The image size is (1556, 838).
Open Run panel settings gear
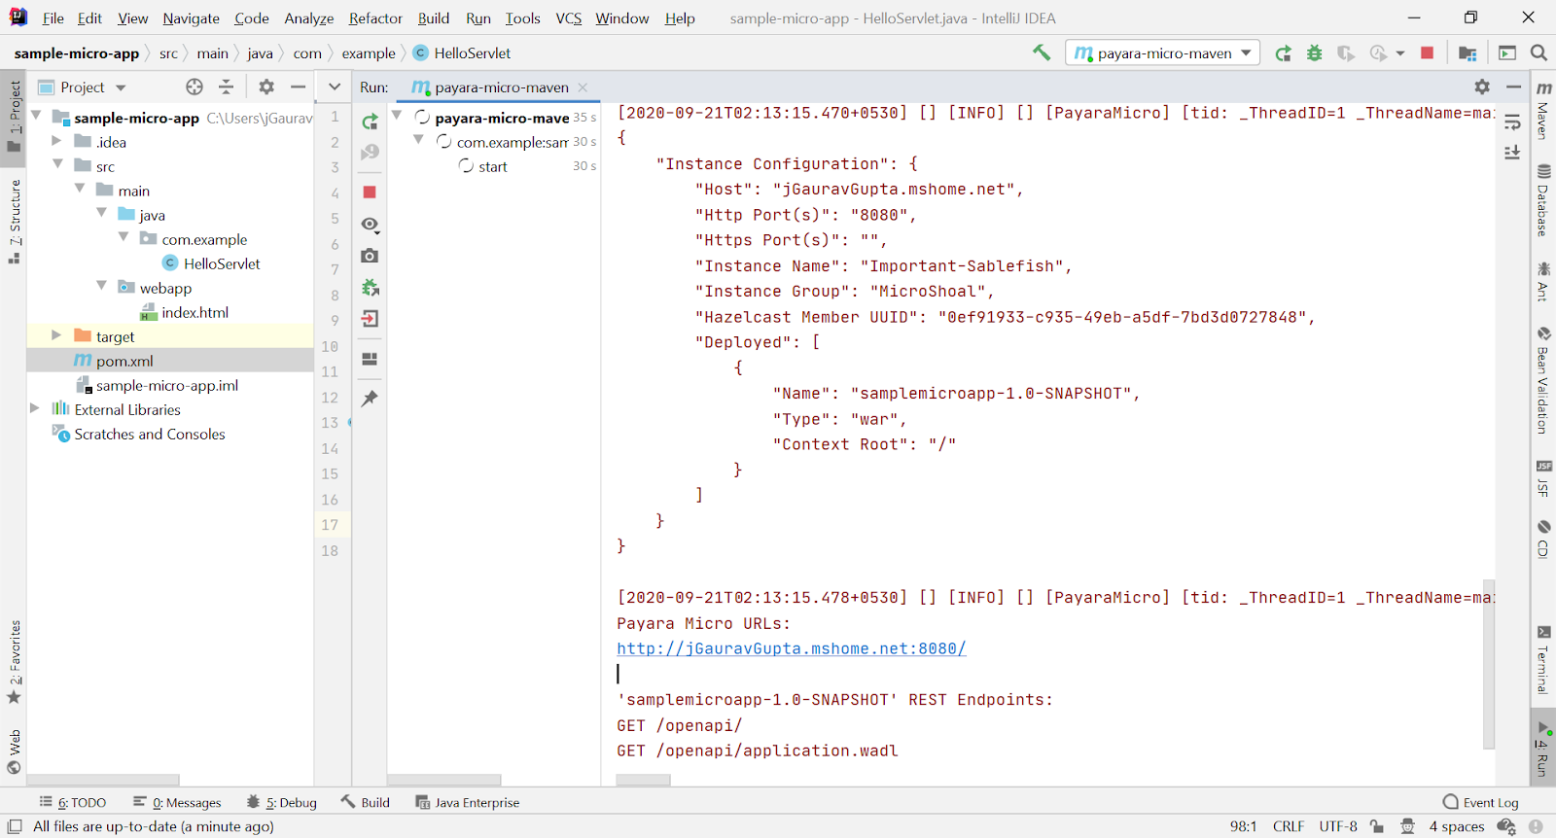pyautogui.click(x=1482, y=87)
